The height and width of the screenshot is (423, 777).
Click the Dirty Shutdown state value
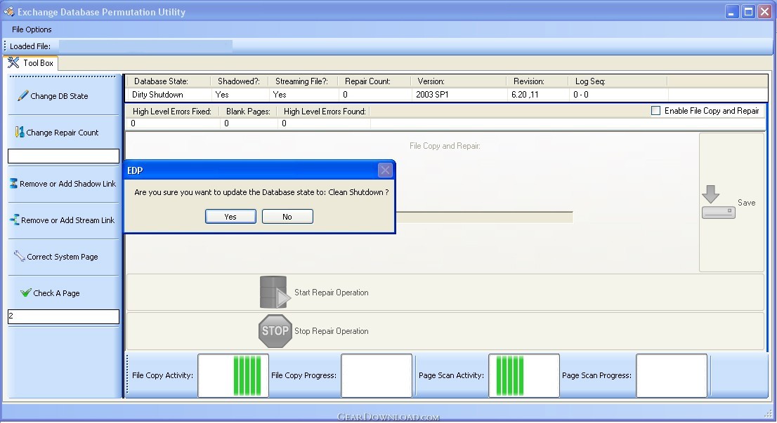(157, 95)
